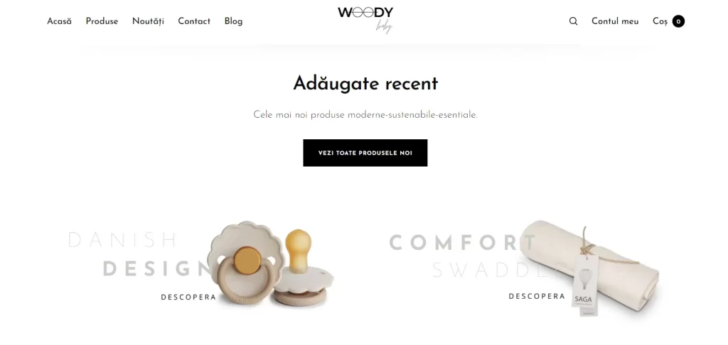
Task: Visit the Blog link
Action: [x=233, y=21]
